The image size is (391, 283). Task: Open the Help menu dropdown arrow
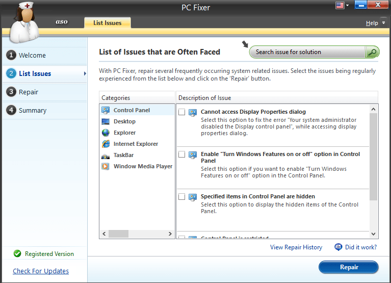point(383,22)
